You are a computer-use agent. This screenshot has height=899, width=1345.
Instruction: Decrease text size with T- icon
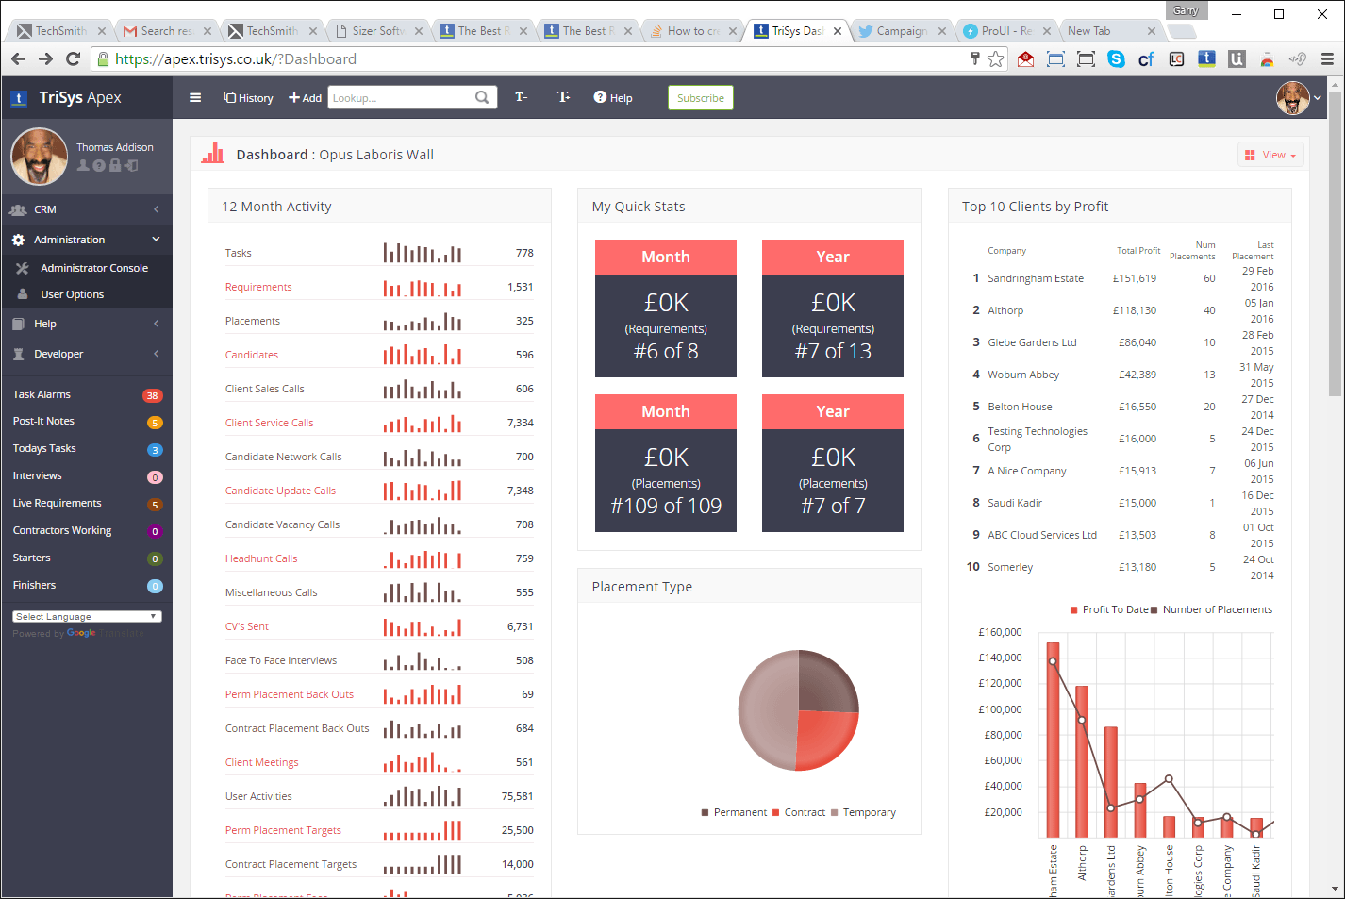521,97
